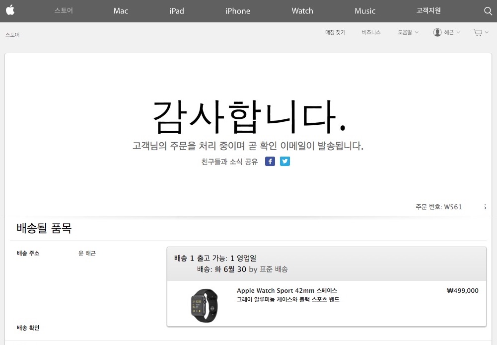Click the account avatar icon beside 해근
The width and height of the screenshot is (497, 345).
coord(437,32)
